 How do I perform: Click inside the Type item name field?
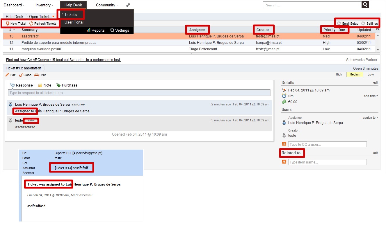tap(327, 162)
